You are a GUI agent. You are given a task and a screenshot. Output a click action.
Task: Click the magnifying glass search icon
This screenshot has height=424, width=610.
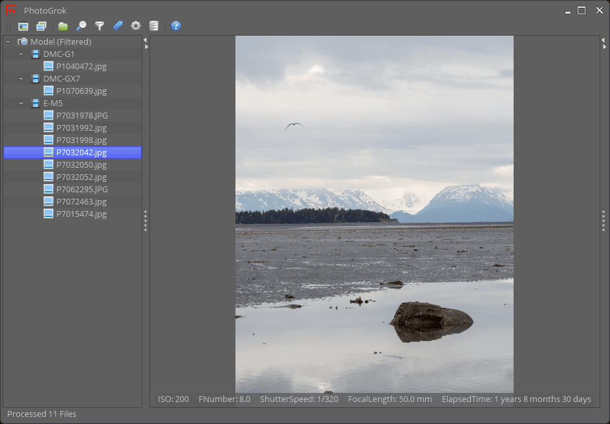(81, 26)
